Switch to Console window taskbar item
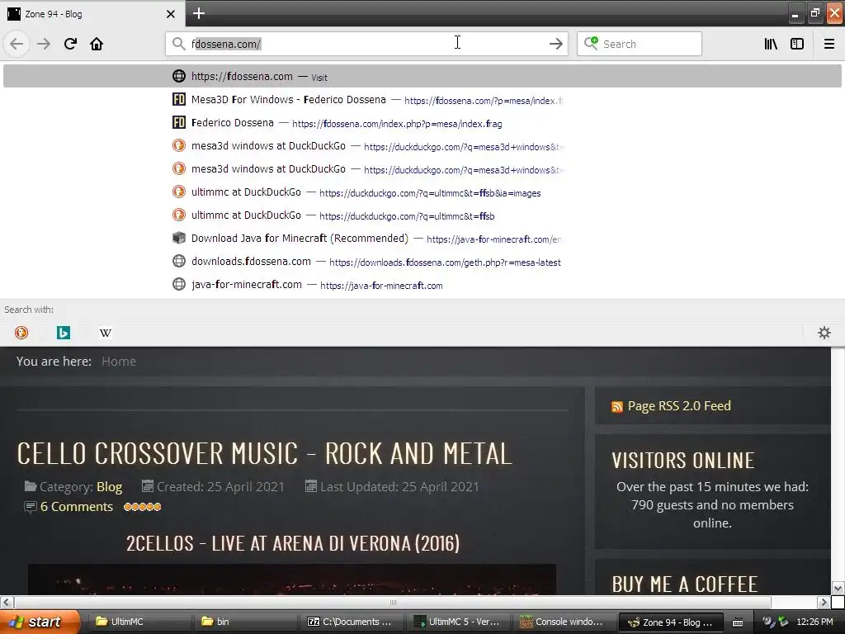This screenshot has width=845, height=634. click(563, 622)
